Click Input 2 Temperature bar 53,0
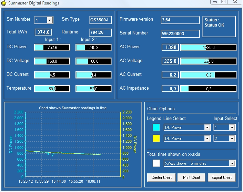Screen dimensions: 243x192 pos(93,89)
